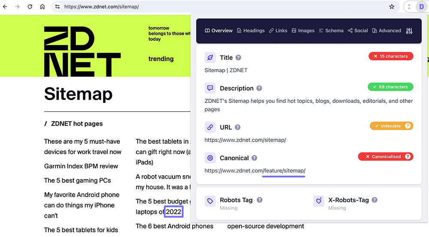Select the description text starting 'ZDNET's Sitemap helps'

click(x=308, y=105)
